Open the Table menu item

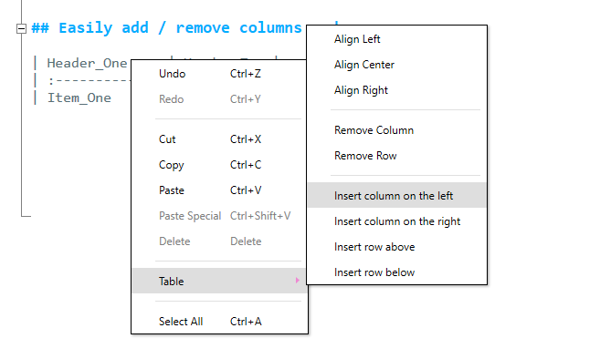pyautogui.click(x=220, y=281)
